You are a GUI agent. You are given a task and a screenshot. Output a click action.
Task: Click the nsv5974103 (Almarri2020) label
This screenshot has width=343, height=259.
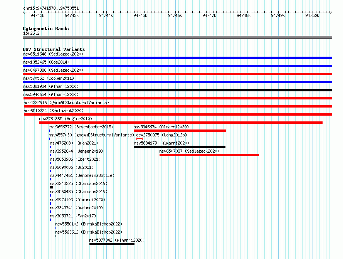[77, 200]
